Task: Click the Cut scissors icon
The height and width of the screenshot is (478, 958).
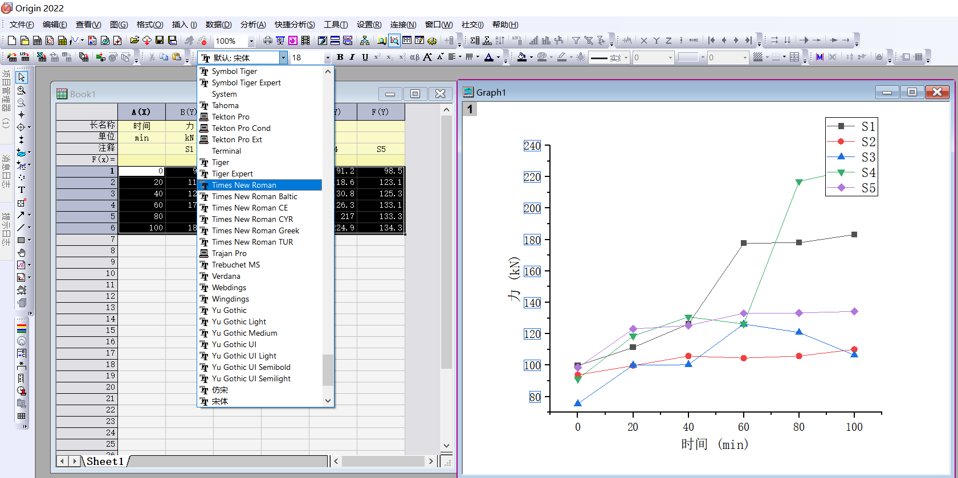Action: 152,57
